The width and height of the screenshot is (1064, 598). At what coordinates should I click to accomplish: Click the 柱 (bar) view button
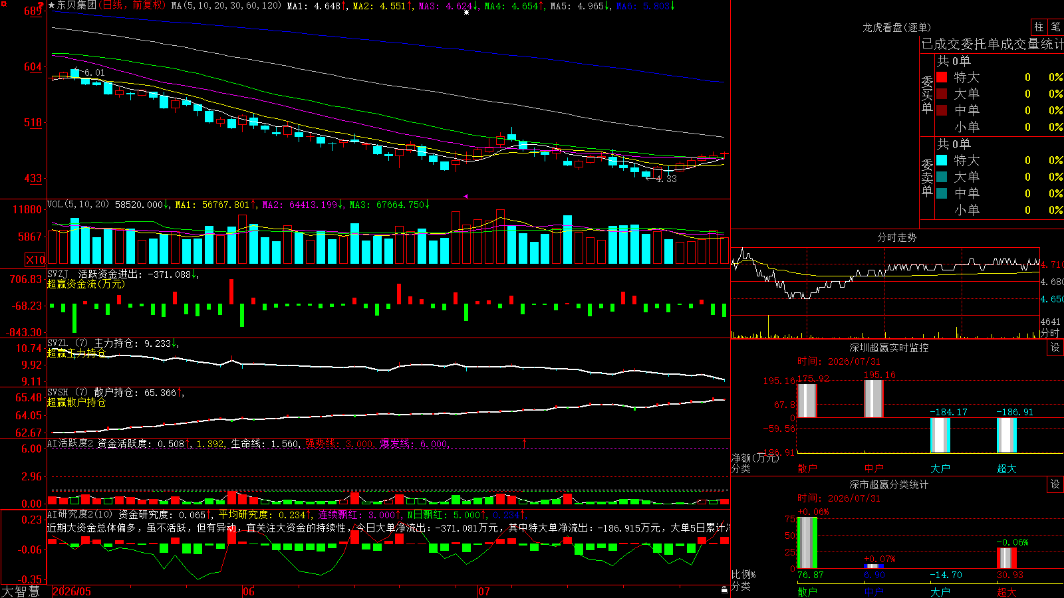[x=1039, y=27]
